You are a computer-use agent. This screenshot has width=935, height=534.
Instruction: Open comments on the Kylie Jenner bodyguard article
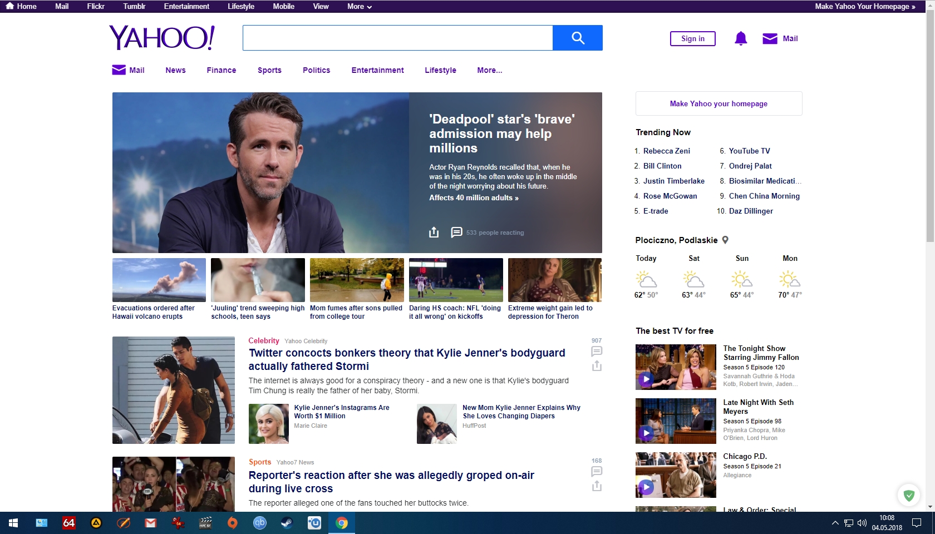[x=597, y=351]
